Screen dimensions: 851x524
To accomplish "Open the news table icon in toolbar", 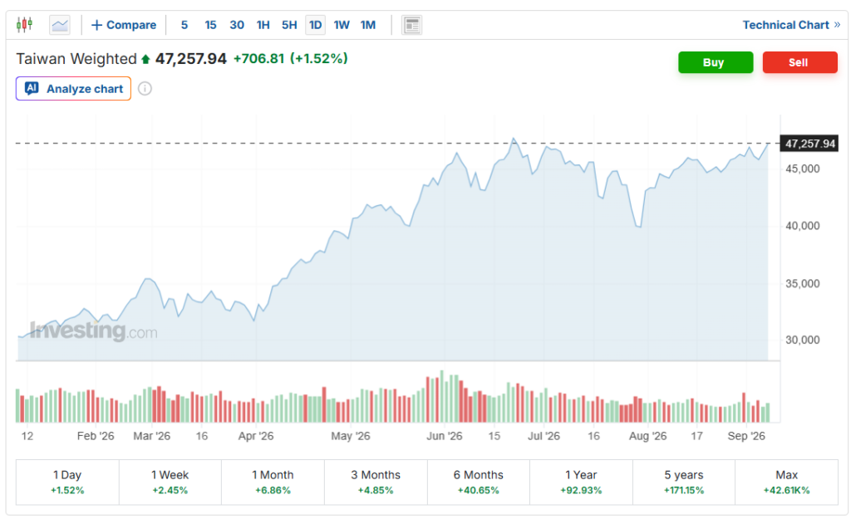I will [412, 25].
